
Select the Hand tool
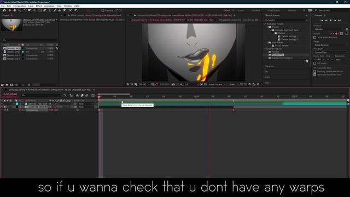(15, 10)
